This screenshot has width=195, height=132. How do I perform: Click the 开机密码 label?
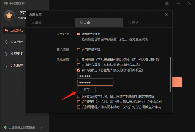[x=63, y=50]
